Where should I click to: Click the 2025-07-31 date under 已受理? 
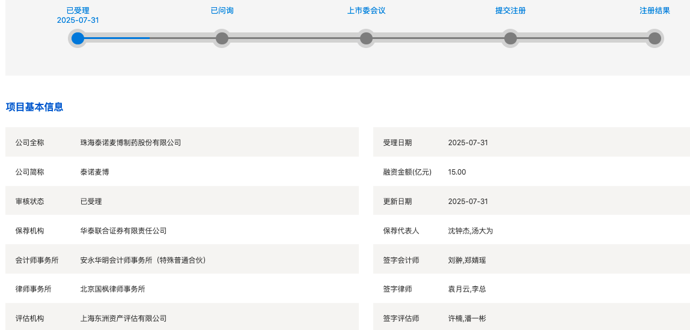[78, 20]
